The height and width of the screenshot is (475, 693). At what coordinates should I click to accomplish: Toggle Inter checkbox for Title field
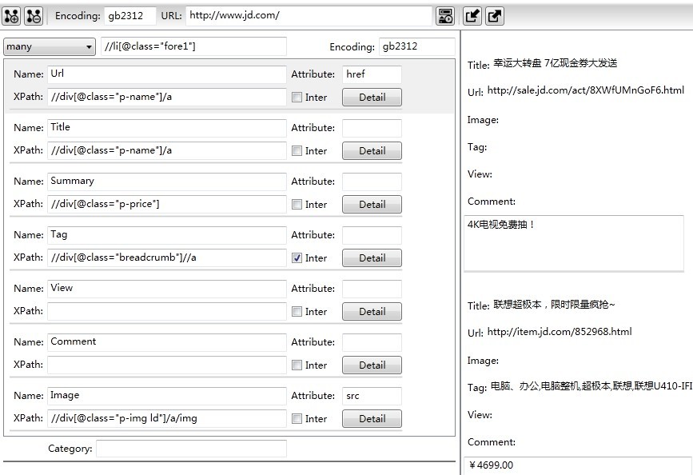(297, 151)
